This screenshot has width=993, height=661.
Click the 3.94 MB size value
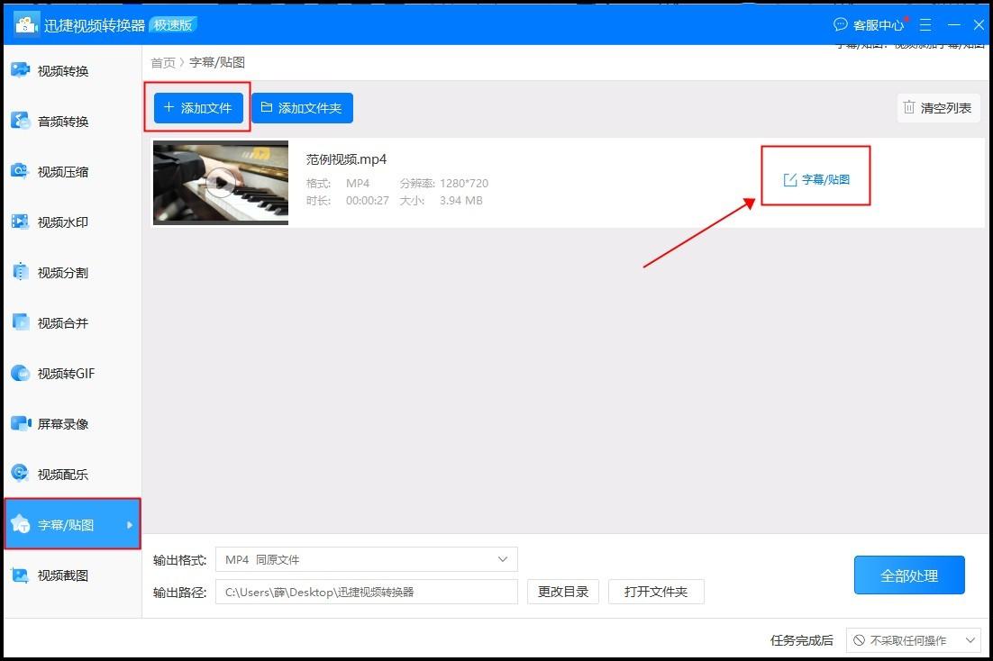461,201
